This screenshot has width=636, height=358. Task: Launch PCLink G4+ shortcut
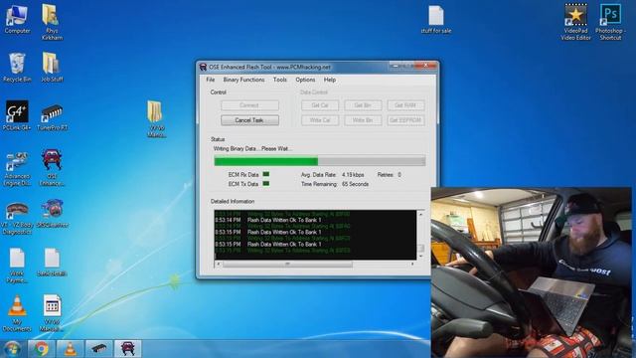[17, 115]
